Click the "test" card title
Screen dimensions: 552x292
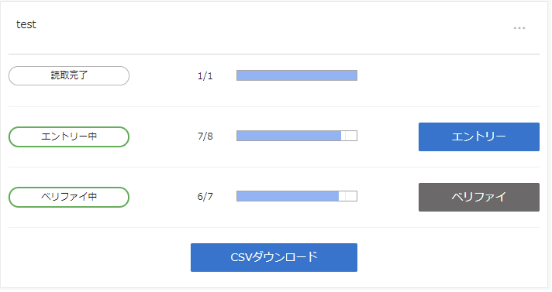26,24
